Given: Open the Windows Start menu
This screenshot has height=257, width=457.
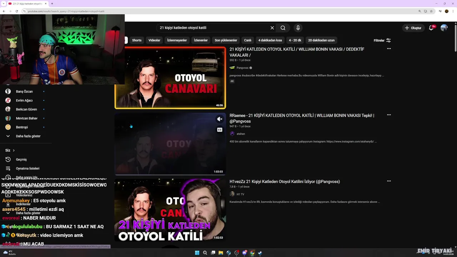Looking at the screenshot, I should tap(197, 253).
